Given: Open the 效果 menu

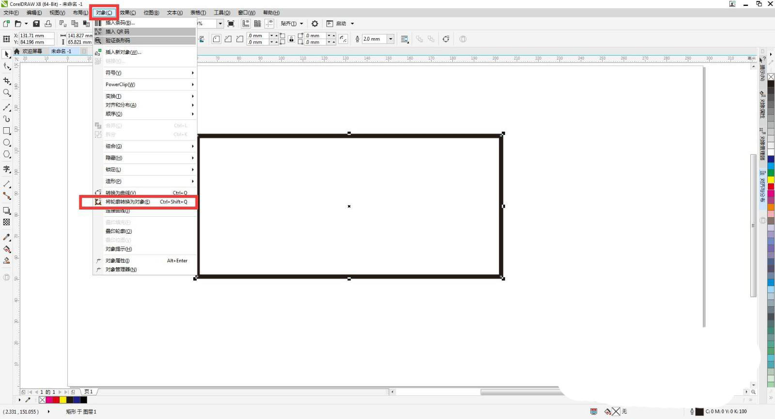Looking at the screenshot, I should pyautogui.click(x=128, y=13).
